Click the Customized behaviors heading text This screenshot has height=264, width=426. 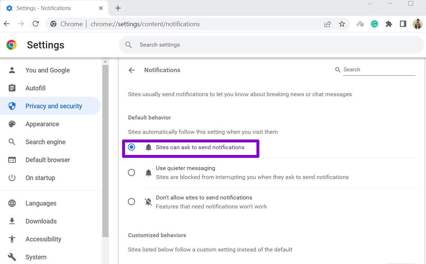157,235
